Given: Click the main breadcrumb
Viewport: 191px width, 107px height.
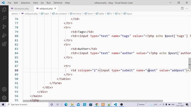Looking at the screenshot, I should 47,14.
